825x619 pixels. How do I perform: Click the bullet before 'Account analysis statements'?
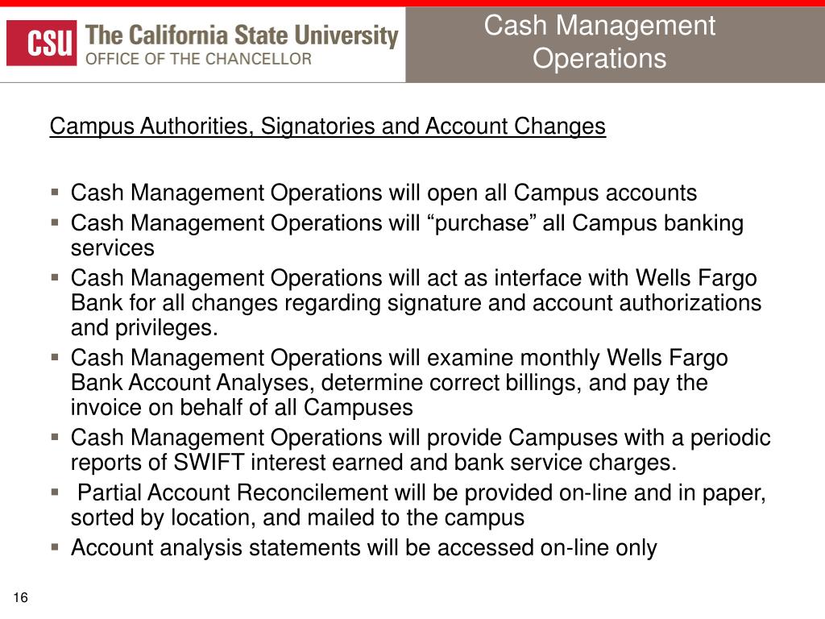[55, 547]
